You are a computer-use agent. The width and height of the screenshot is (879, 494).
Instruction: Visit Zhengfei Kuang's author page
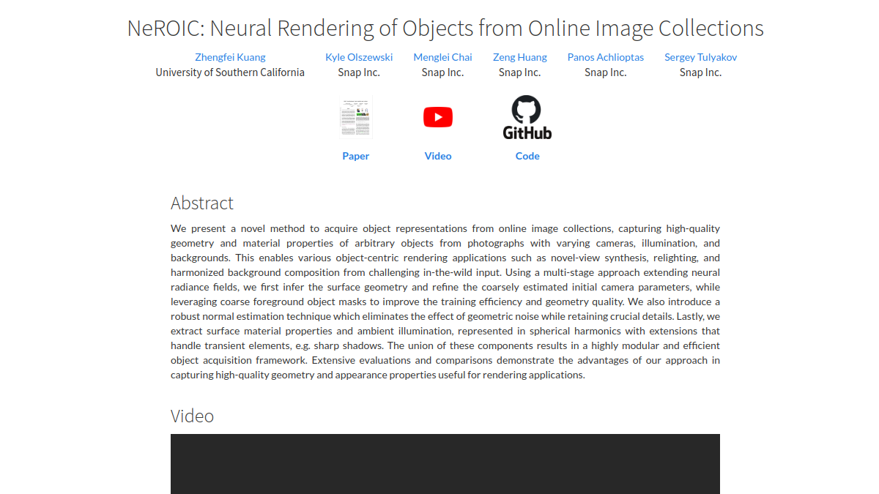coord(230,57)
